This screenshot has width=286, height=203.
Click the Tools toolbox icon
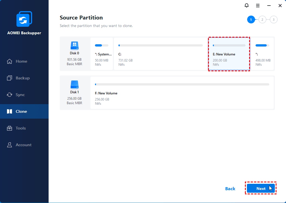[10, 128]
